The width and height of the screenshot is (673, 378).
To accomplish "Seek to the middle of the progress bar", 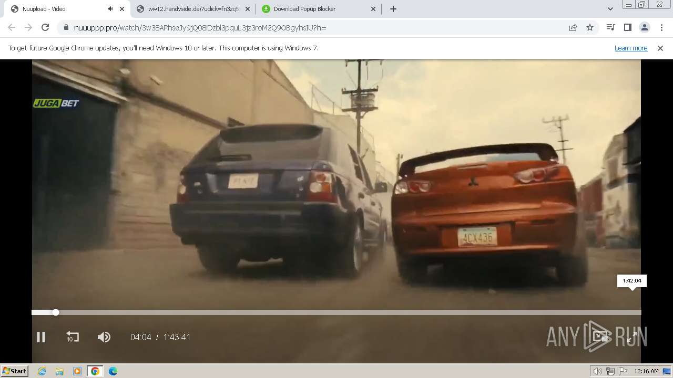I will coord(336,312).
